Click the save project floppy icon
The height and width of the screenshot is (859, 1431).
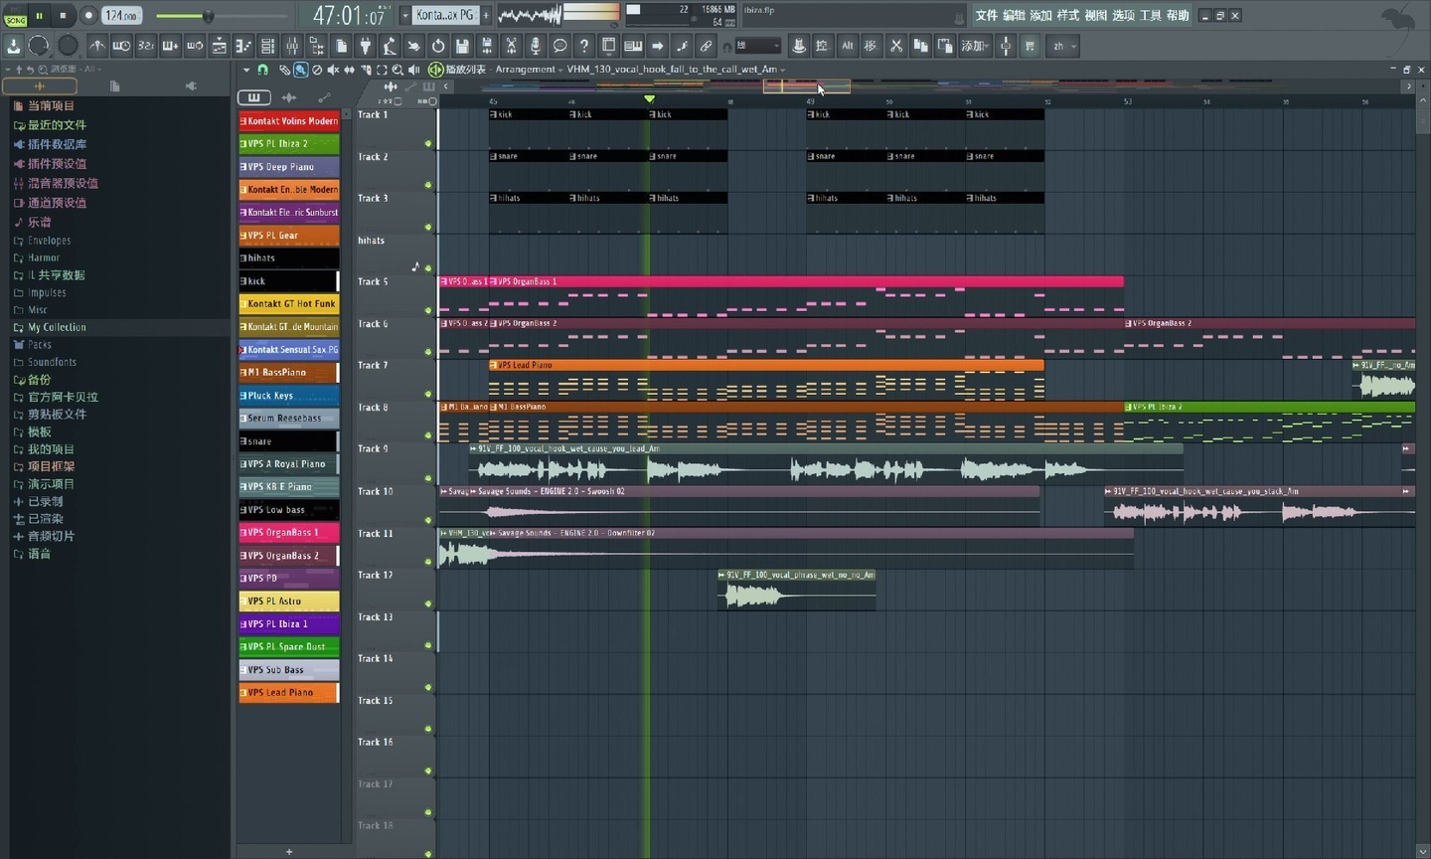[462, 46]
